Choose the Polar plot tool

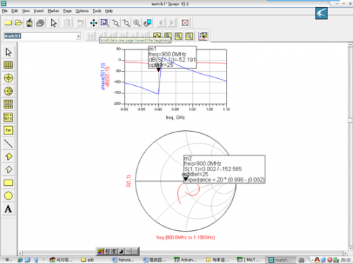click(8, 78)
